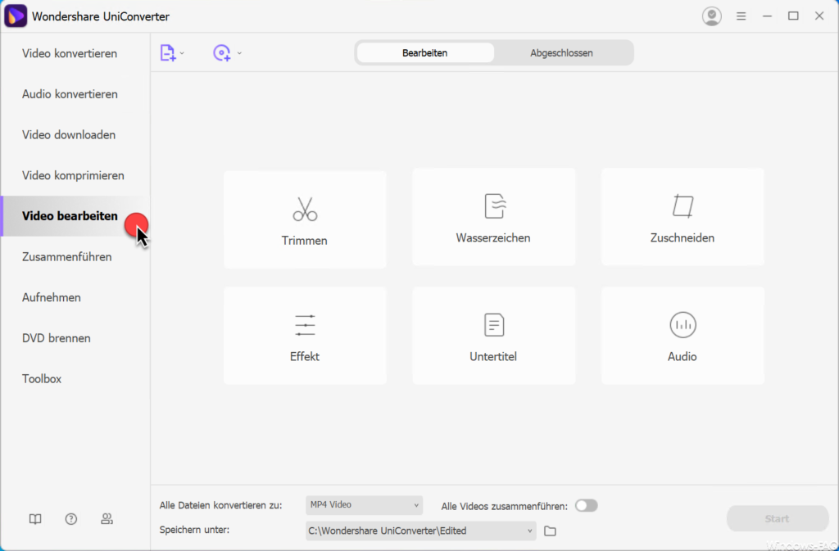Click the Wondershare UniConverter logo icon

point(16,16)
